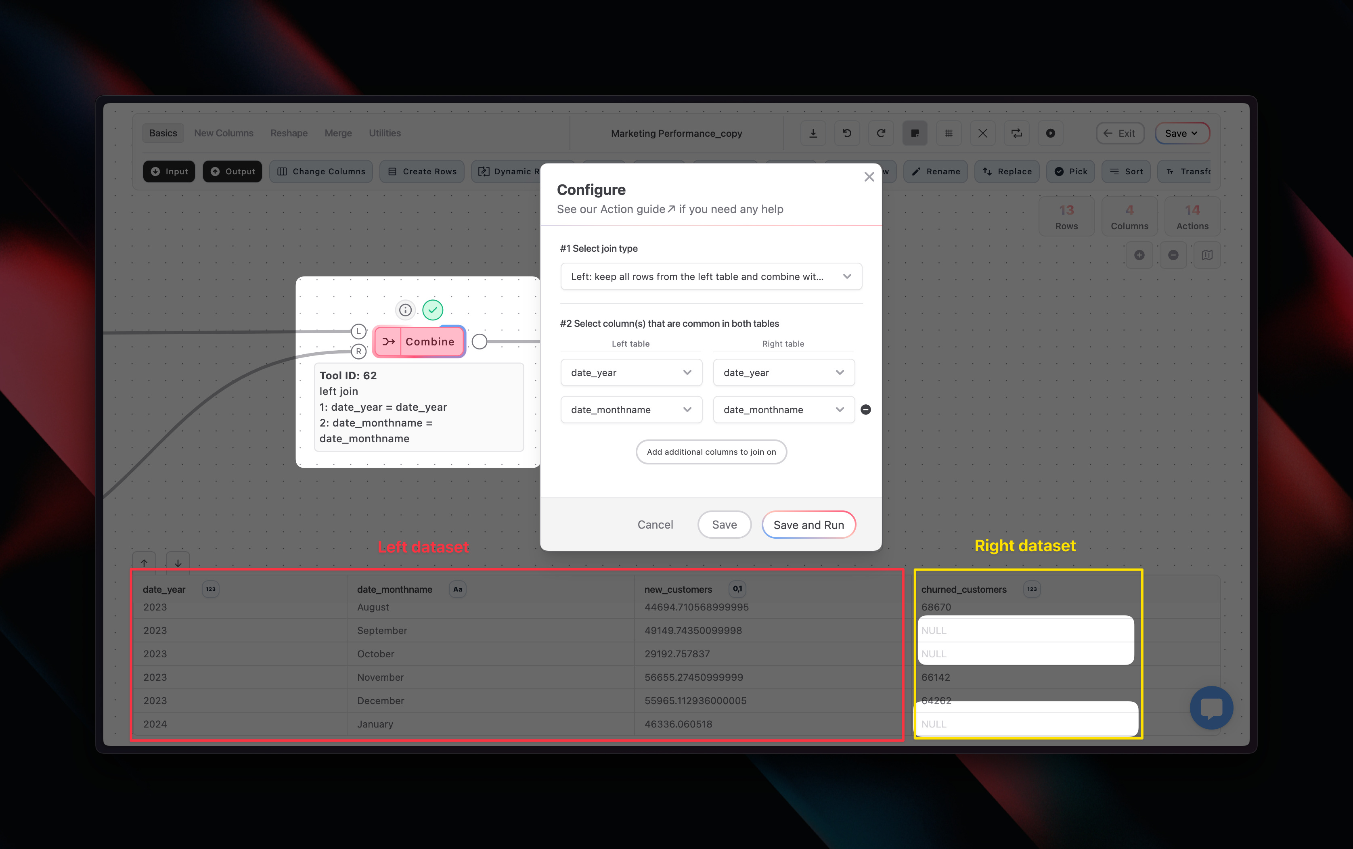The width and height of the screenshot is (1353, 849).
Task: Select the Output action
Action: pos(232,171)
